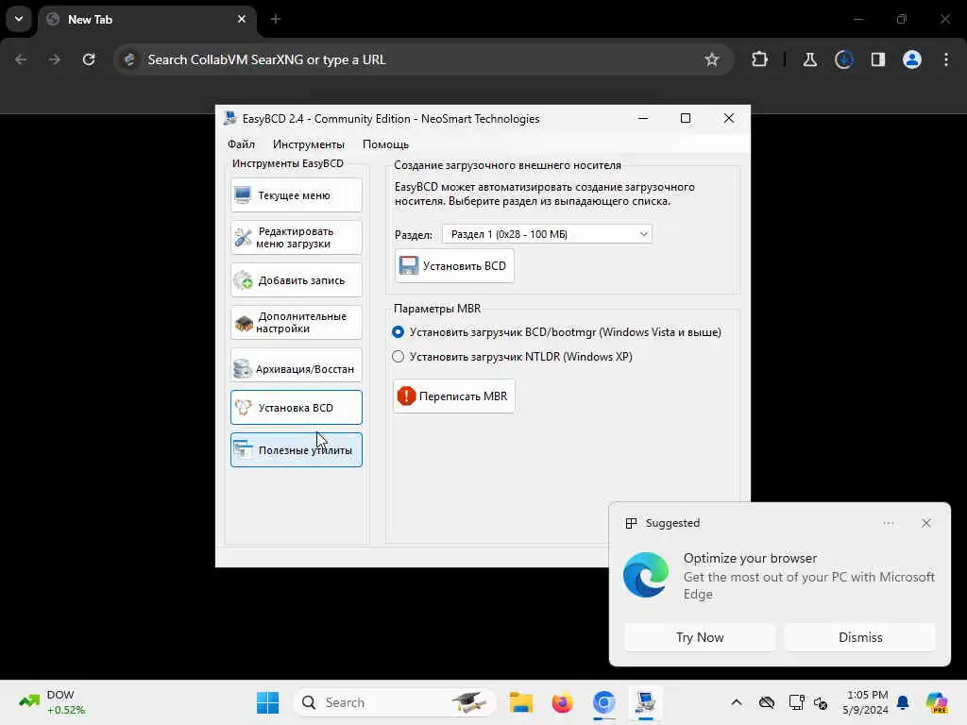Click the Переписать MBR button
This screenshot has height=725, width=967.
point(454,396)
